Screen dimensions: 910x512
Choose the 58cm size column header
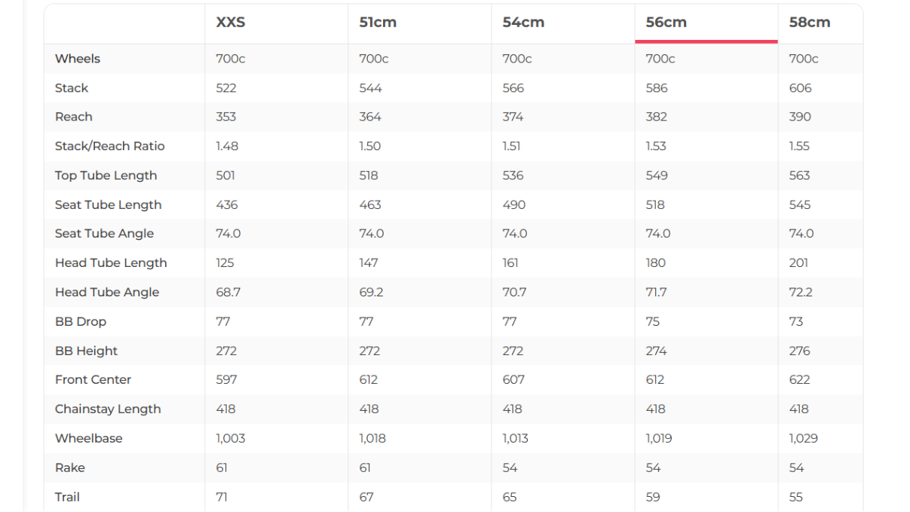(x=810, y=23)
